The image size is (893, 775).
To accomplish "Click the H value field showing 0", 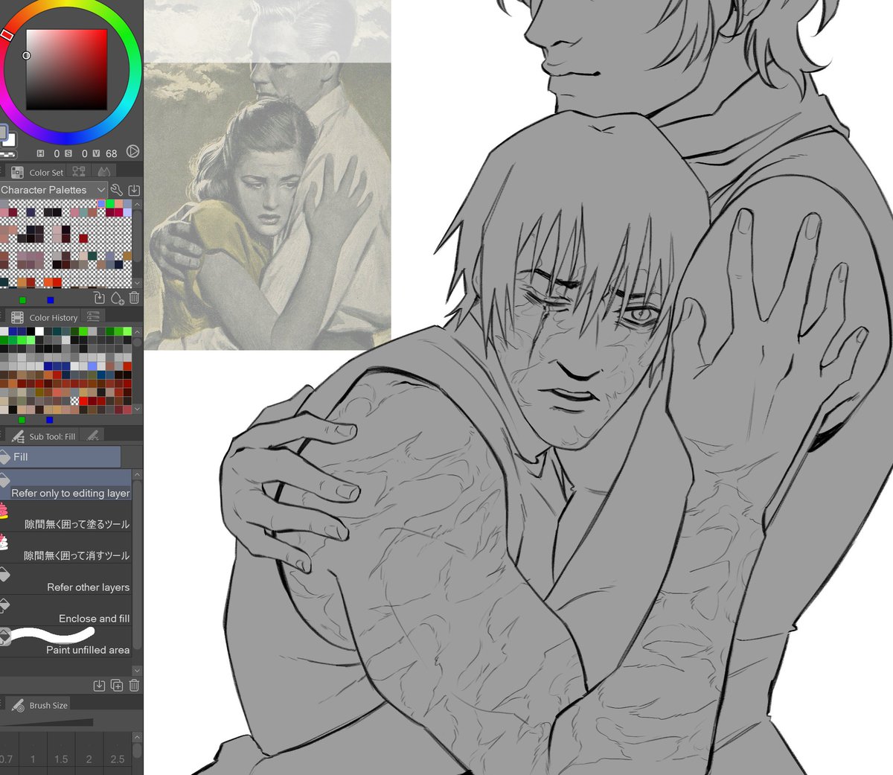I will 57,153.
